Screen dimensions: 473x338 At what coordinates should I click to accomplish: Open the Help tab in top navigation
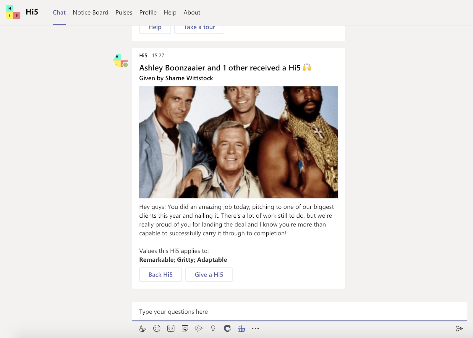[170, 12]
